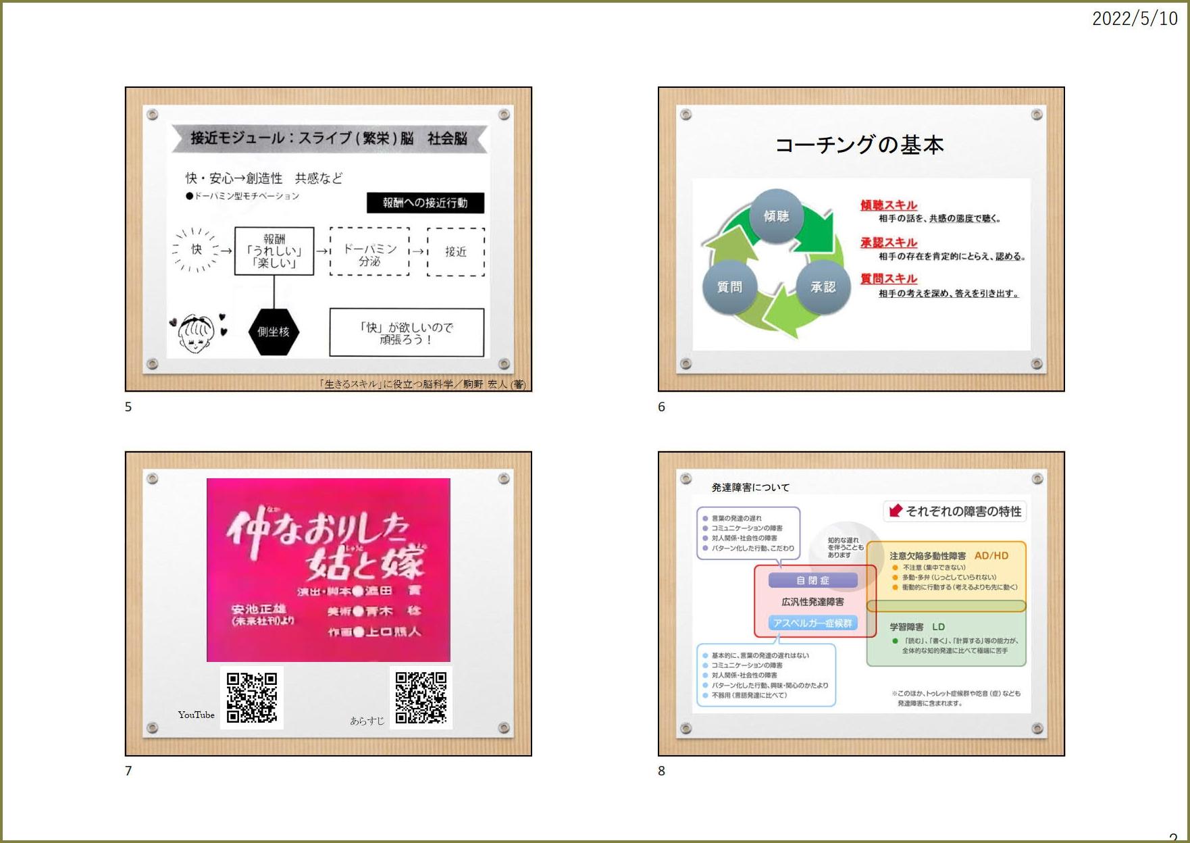Image resolution: width=1190 pixels, height=843 pixels.
Task: Click the 質問 circle in the coaching cycle
Action: click(729, 287)
